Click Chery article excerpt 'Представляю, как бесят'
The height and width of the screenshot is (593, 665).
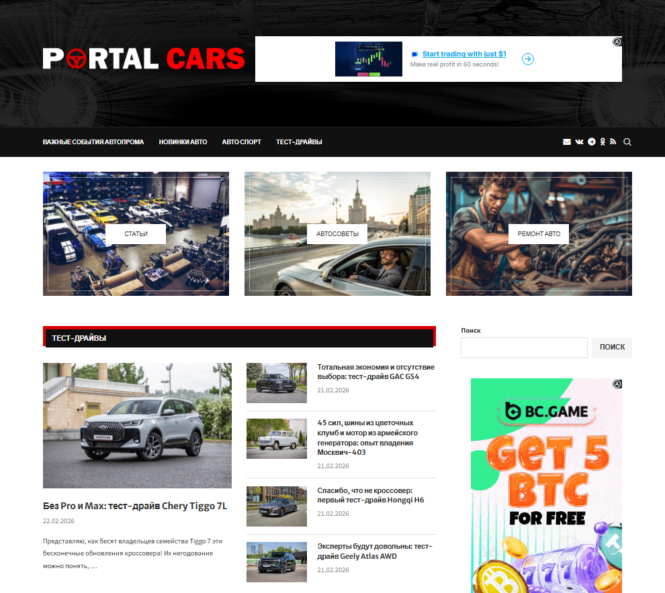pyautogui.click(x=132, y=553)
